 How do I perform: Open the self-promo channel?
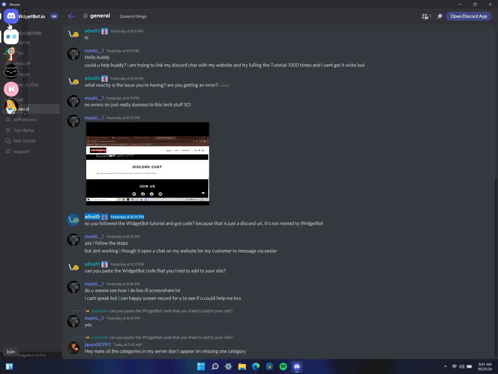(25, 120)
